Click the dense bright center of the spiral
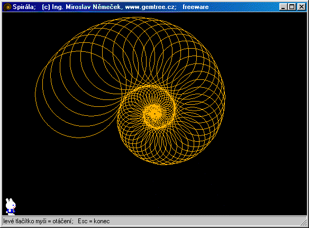The image size is (309, 228). (x=154, y=114)
